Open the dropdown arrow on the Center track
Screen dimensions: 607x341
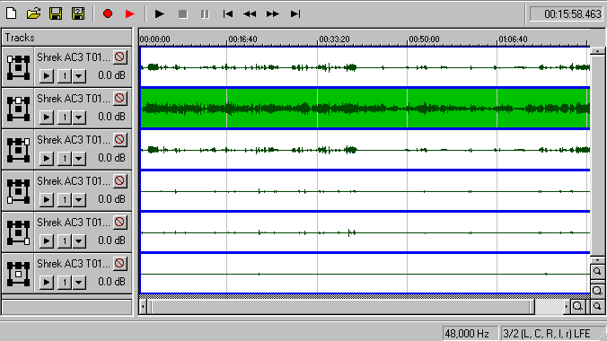tap(79, 118)
